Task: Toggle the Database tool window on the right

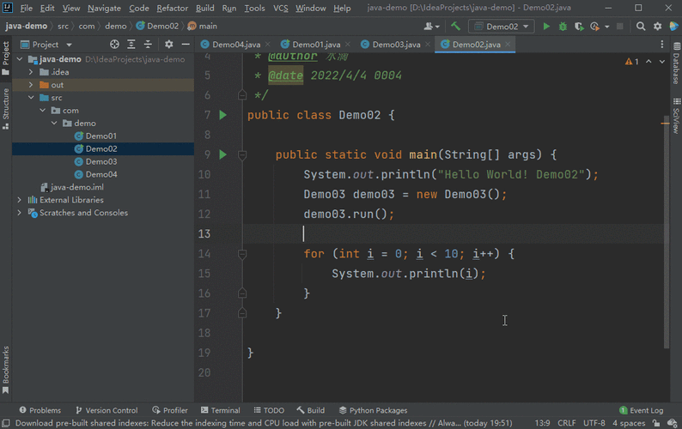Action: pos(676,69)
